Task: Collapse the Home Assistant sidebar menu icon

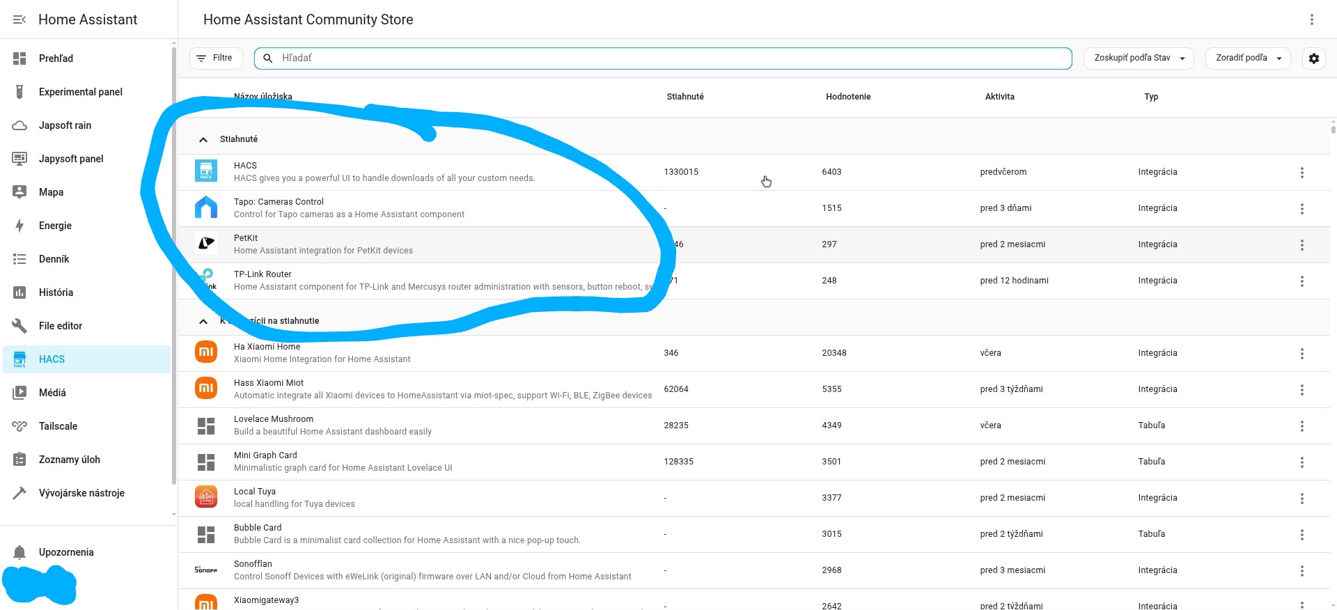Action: pos(19,19)
